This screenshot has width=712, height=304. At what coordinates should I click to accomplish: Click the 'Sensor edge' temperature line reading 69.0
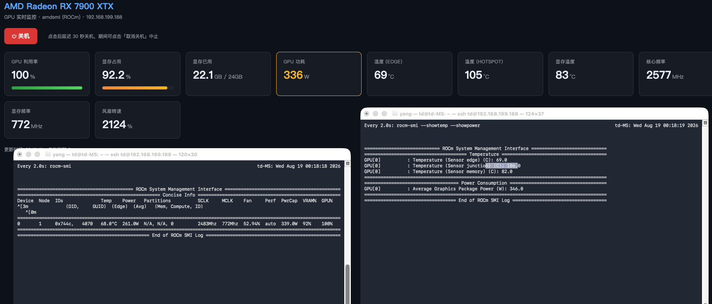coord(435,160)
